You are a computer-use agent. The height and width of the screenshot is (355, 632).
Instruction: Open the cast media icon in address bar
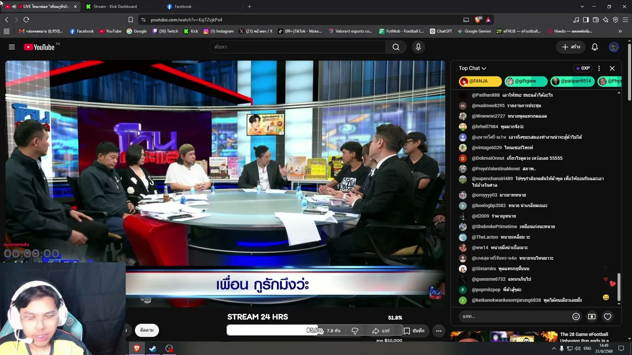click(x=466, y=20)
